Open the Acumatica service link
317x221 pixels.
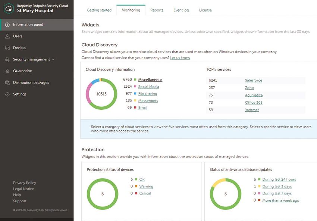point(254,95)
